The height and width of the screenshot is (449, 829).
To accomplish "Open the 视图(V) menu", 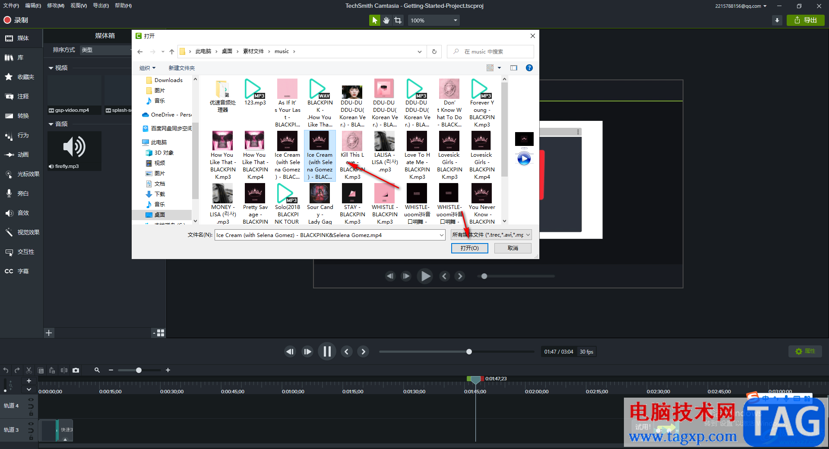I will (x=79, y=6).
